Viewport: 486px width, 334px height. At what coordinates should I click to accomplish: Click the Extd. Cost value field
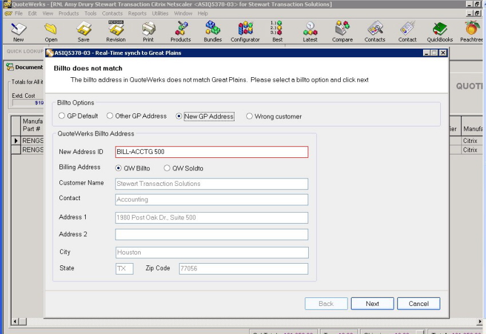point(28,102)
